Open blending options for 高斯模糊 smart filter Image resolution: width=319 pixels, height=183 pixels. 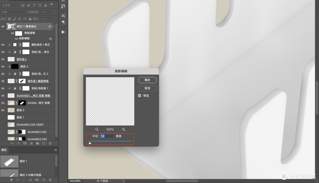51,39
